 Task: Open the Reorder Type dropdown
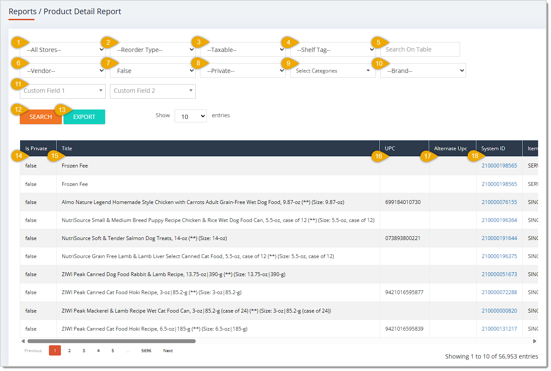(x=153, y=49)
